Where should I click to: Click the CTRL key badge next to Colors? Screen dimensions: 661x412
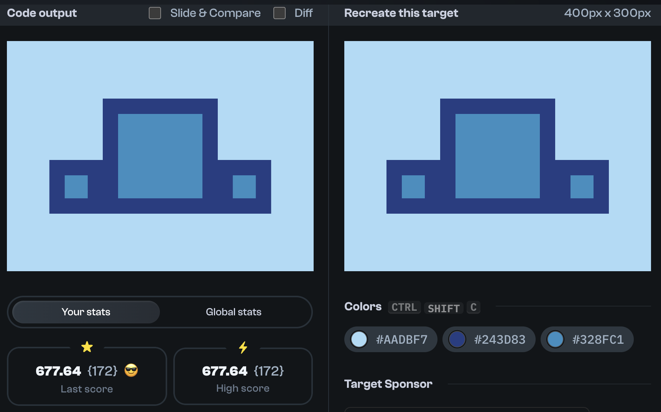(x=404, y=307)
